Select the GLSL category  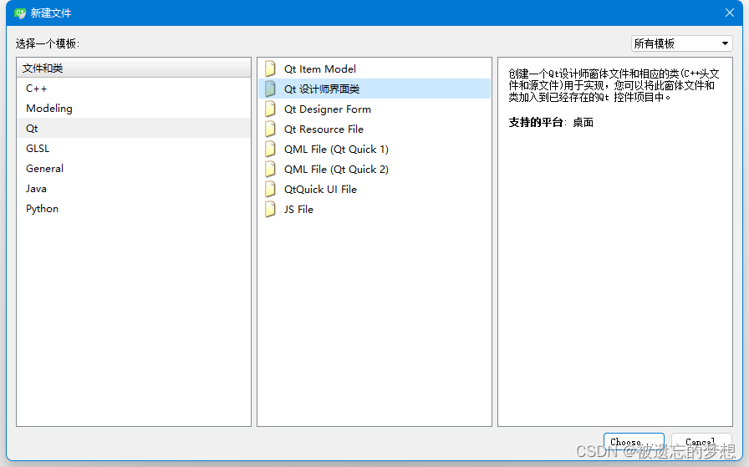coord(133,149)
